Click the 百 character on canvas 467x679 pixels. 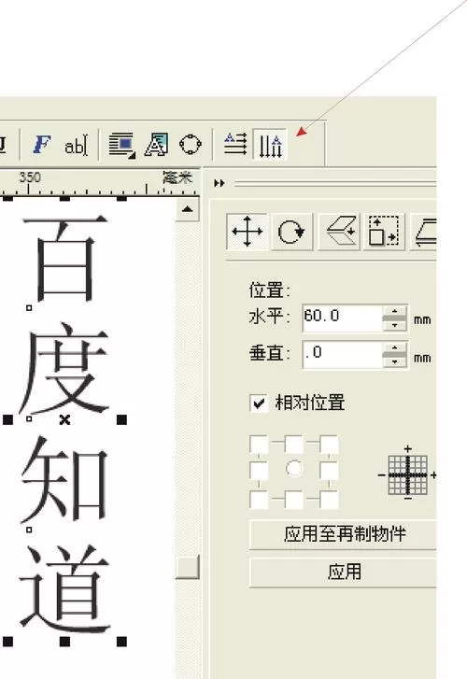point(65,258)
